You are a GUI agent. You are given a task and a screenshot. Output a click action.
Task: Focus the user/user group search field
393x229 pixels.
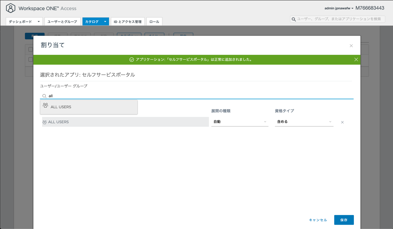[197, 96]
